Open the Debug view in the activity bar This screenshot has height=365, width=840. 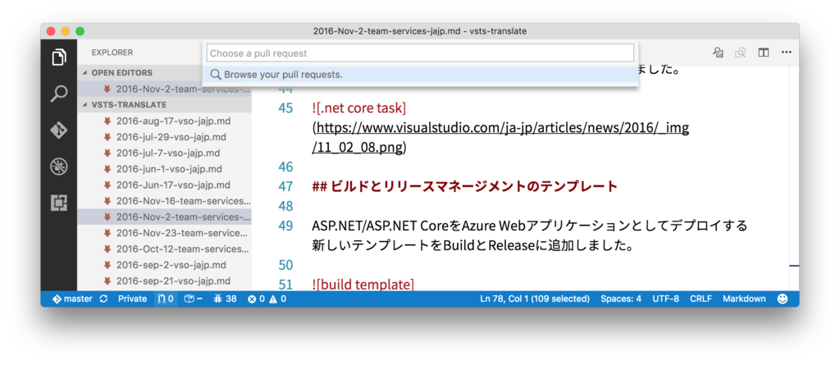(x=59, y=167)
